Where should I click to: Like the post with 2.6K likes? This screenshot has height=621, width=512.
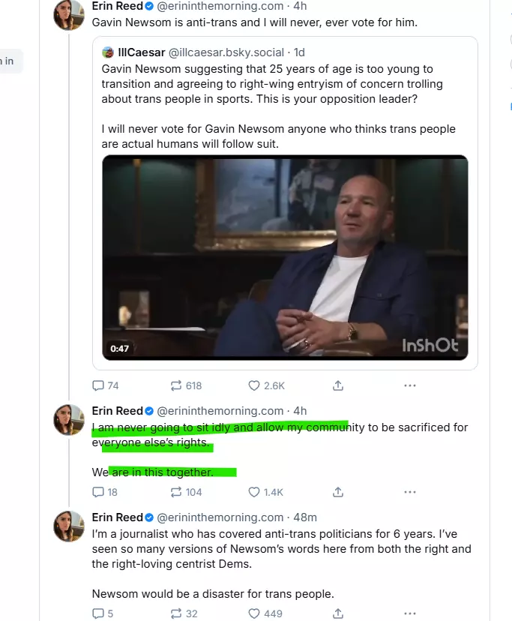tap(254, 385)
